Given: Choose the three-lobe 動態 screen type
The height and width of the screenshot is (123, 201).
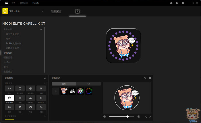Looking at the screenshot, I should coord(30,98).
